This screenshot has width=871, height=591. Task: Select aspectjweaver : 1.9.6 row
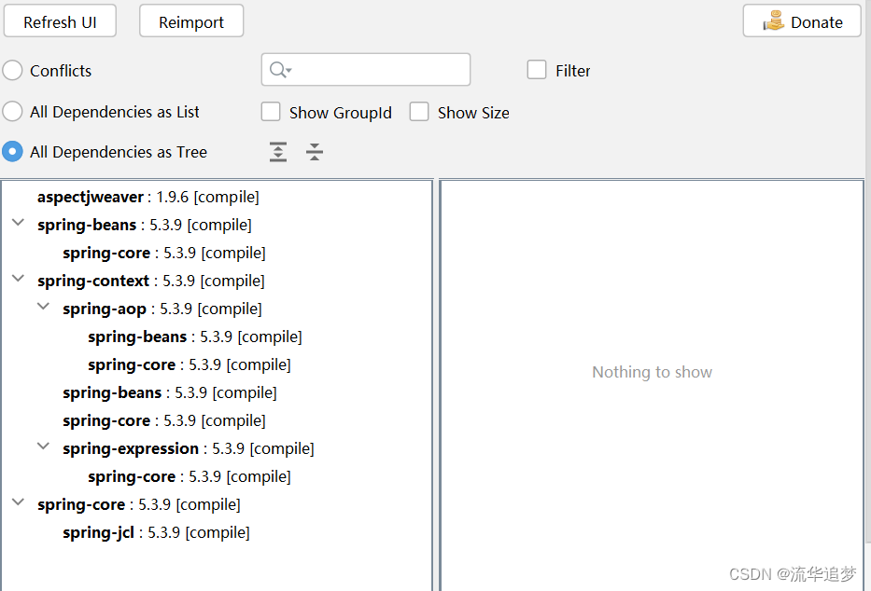[x=148, y=197]
